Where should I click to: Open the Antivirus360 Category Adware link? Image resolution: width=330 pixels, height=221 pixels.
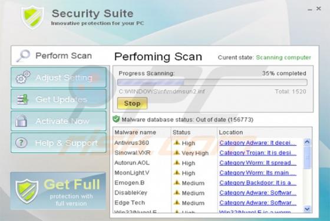[x=258, y=143]
